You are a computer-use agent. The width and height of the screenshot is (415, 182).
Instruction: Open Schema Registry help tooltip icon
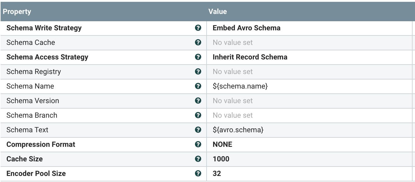point(198,72)
